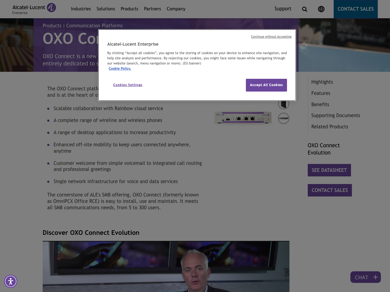Select the rack-mount chassis view thumbnail
The height and width of the screenshot is (292, 390).
coord(283,118)
